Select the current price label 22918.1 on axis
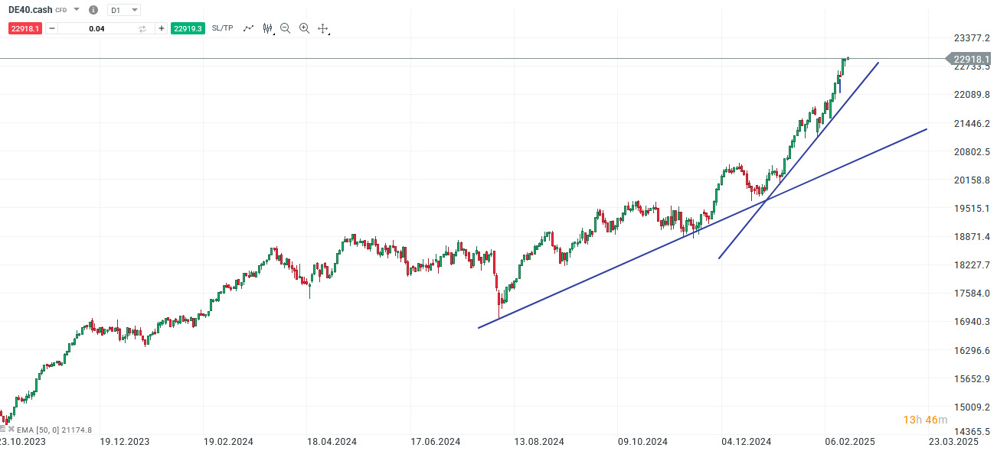 tap(972, 59)
